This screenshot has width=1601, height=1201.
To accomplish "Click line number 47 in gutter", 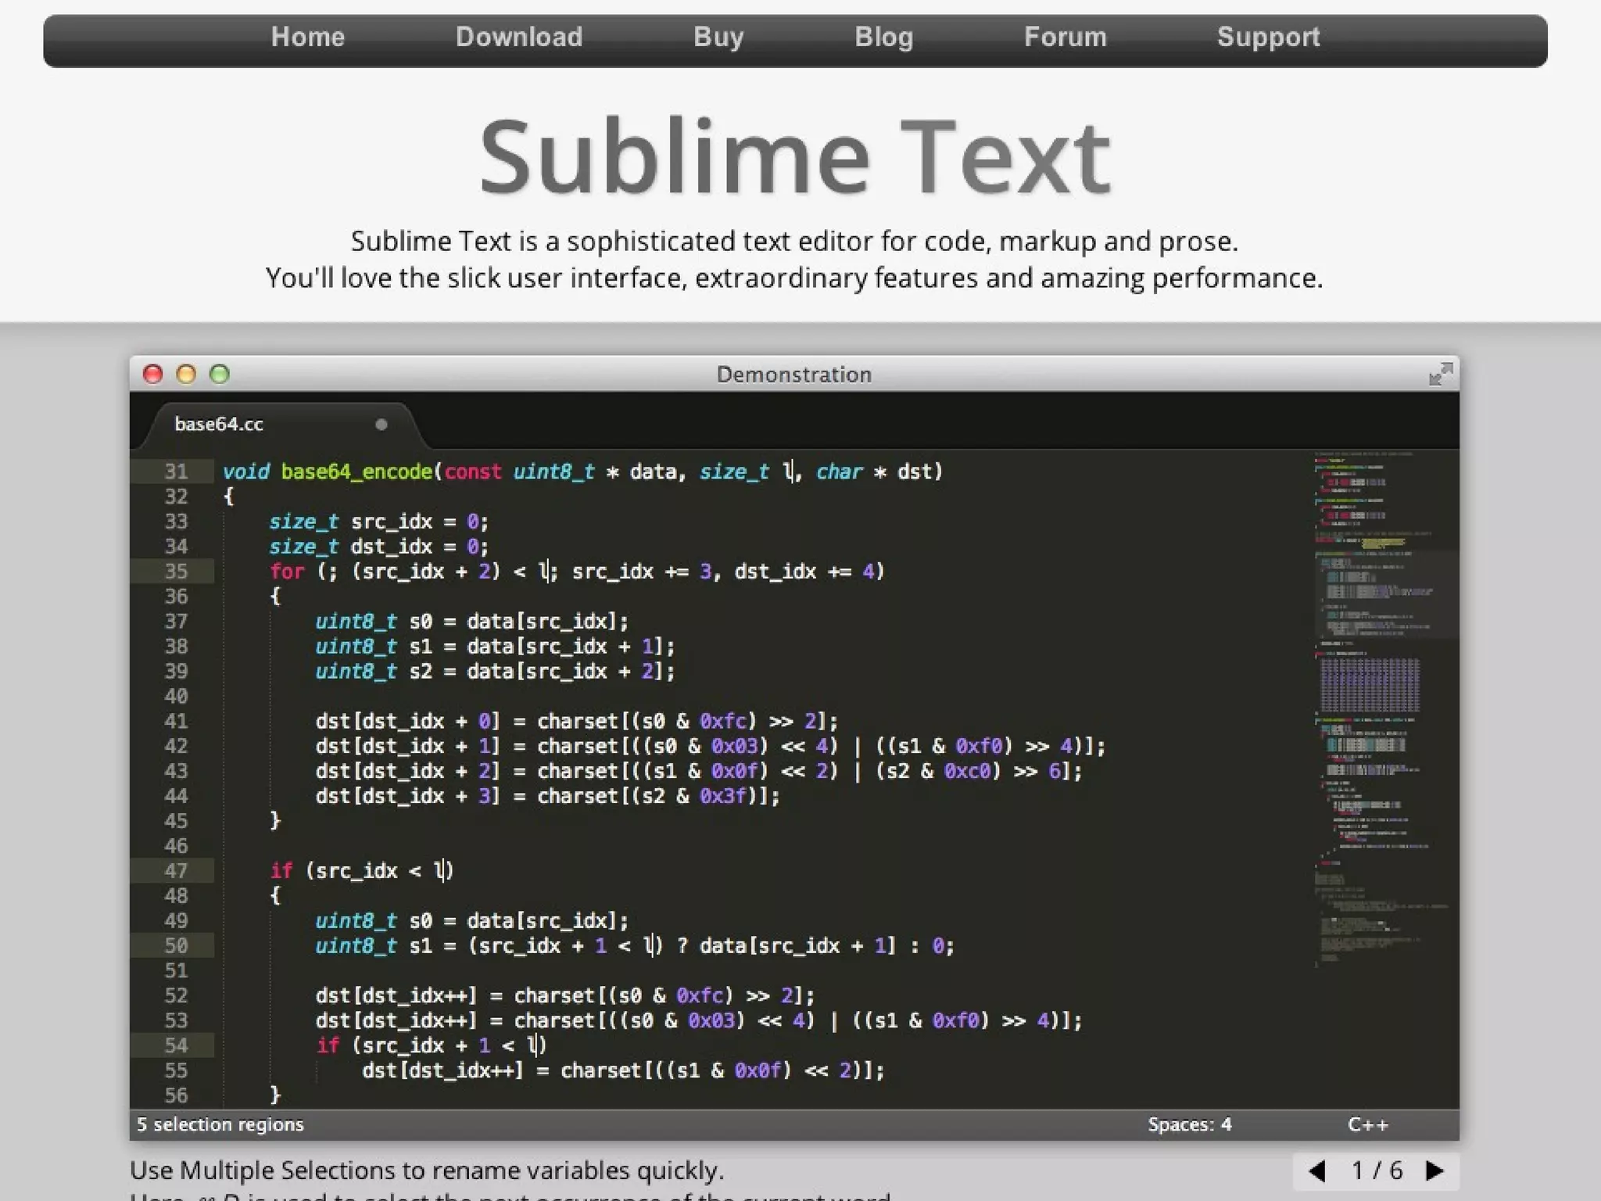I will (176, 870).
